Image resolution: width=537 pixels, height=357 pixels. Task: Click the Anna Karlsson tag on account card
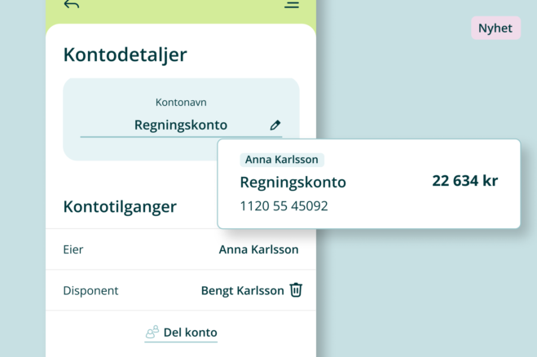tap(282, 160)
